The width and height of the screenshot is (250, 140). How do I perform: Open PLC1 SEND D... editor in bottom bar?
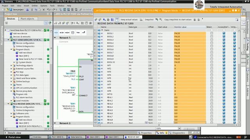pyautogui.click(x=57, y=137)
